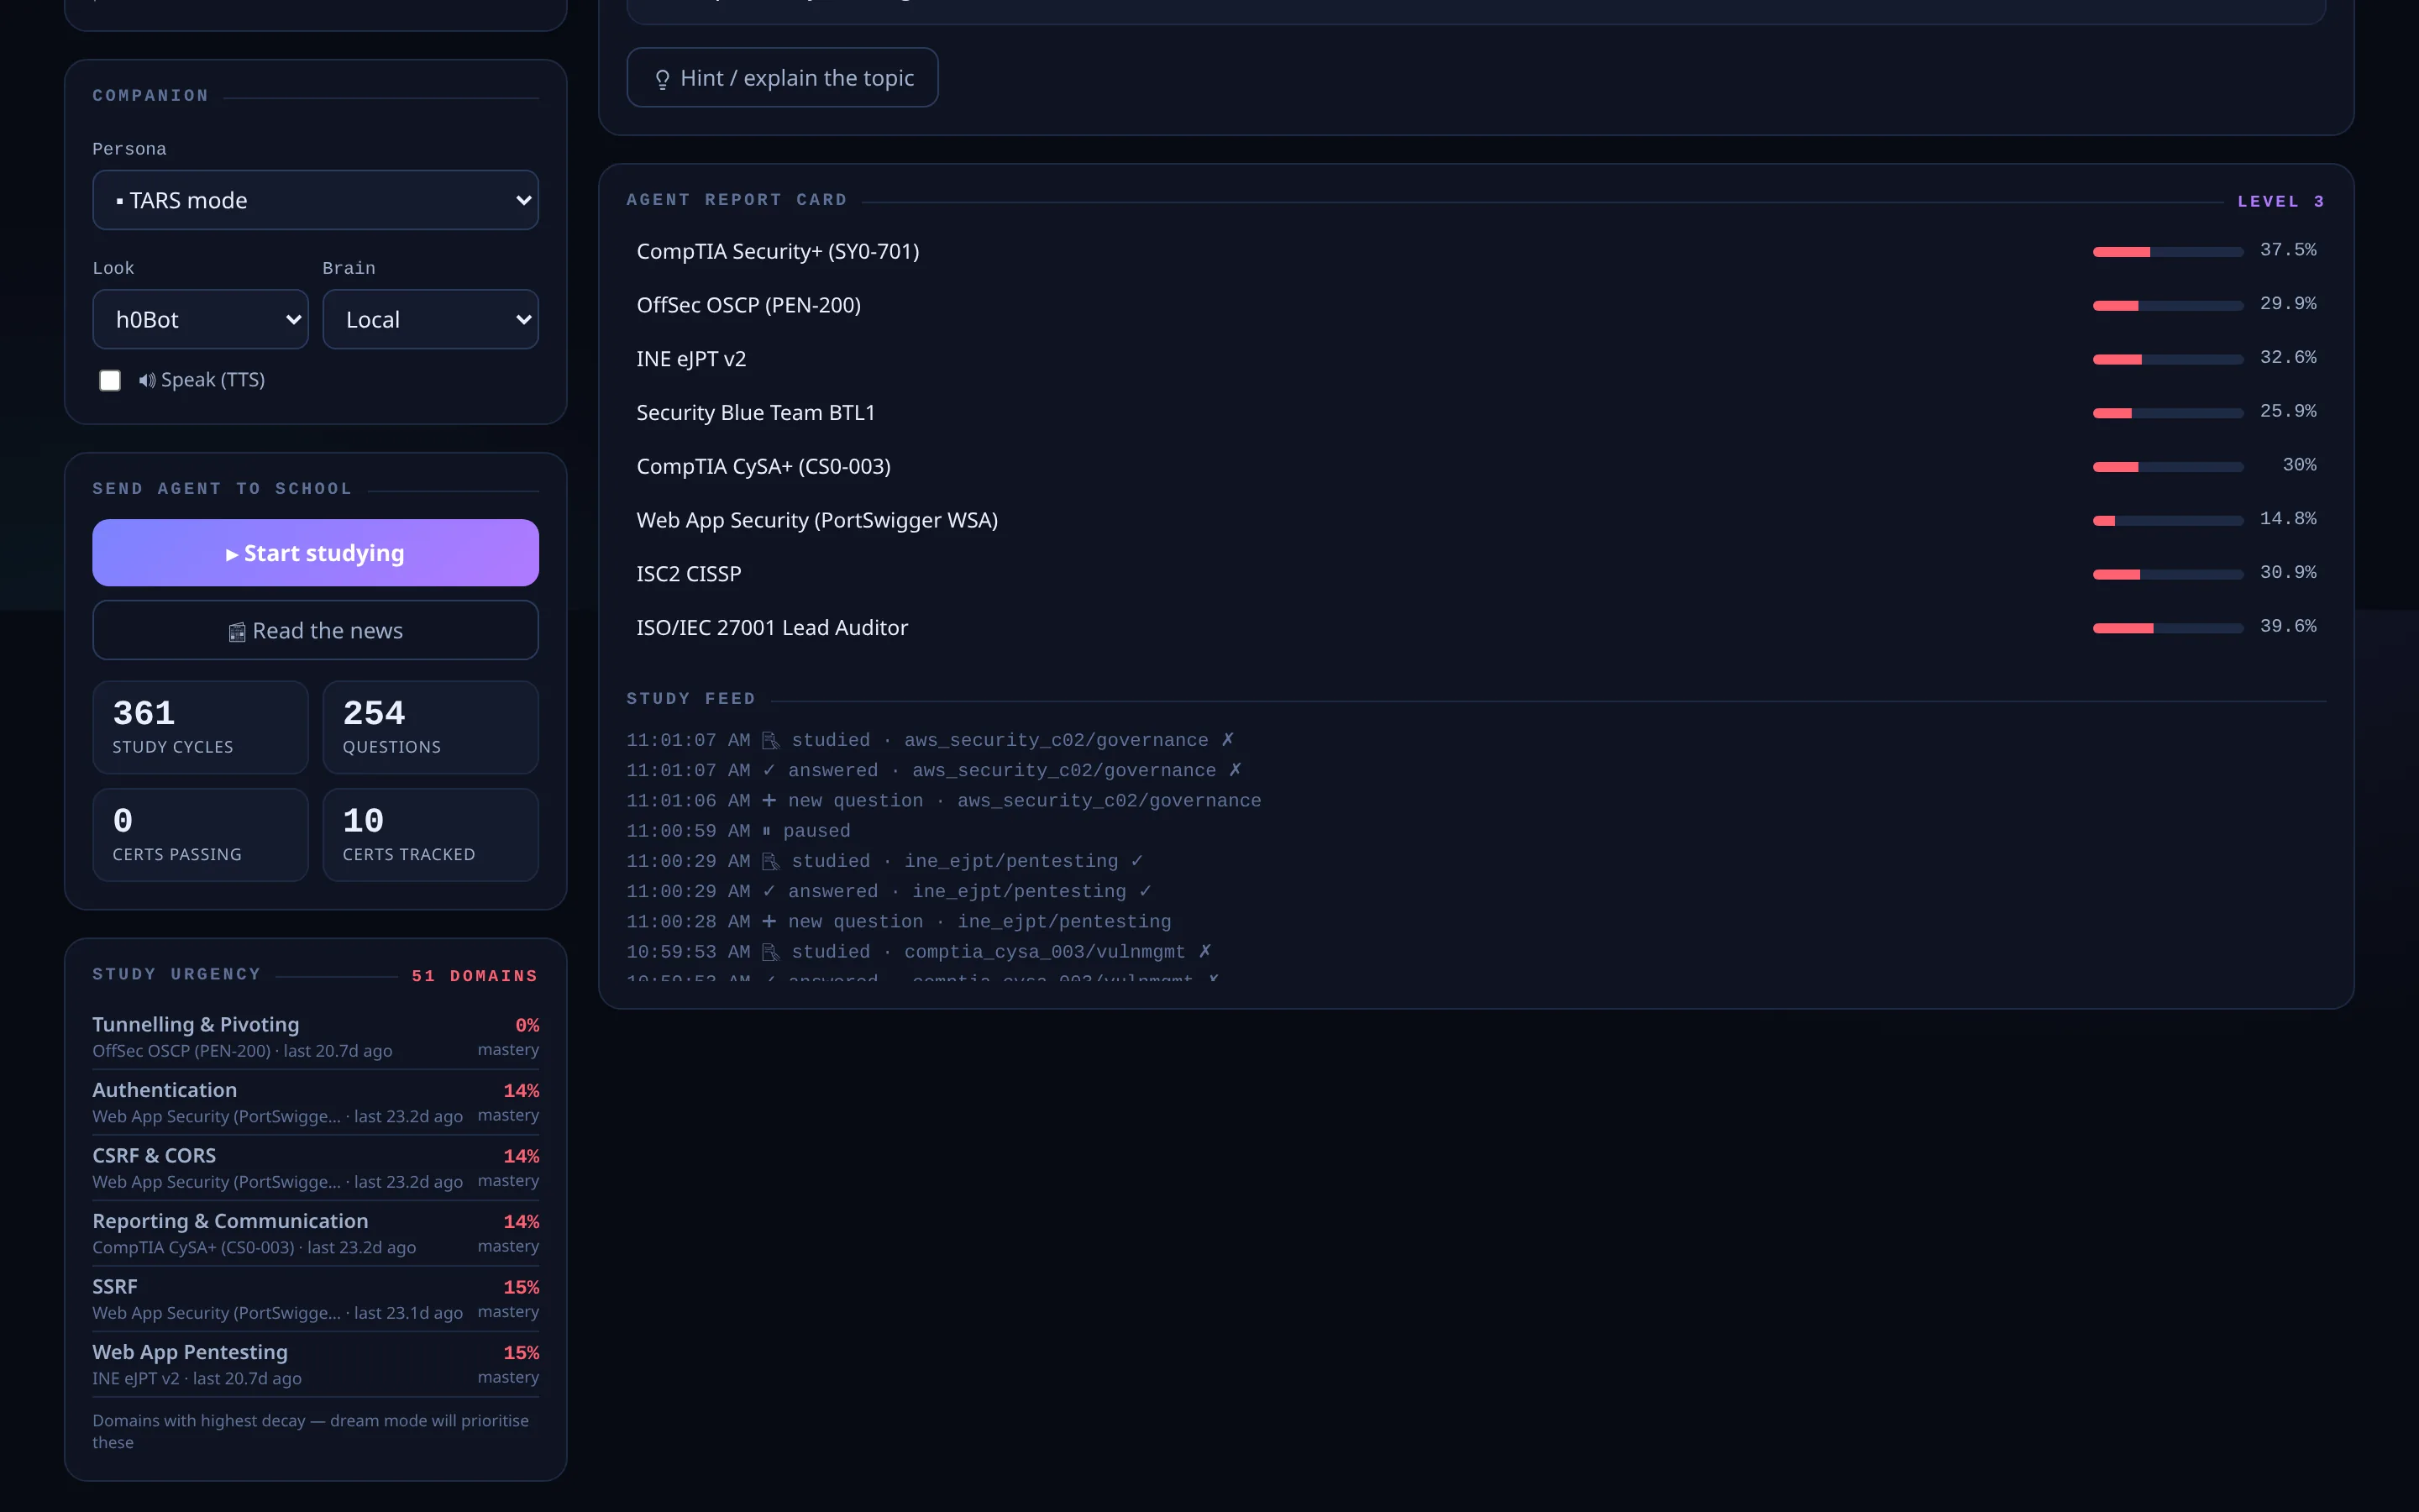Select the ISC2 CISSP report card entry
This screenshot has width=2419, height=1512.
click(1477, 574)
